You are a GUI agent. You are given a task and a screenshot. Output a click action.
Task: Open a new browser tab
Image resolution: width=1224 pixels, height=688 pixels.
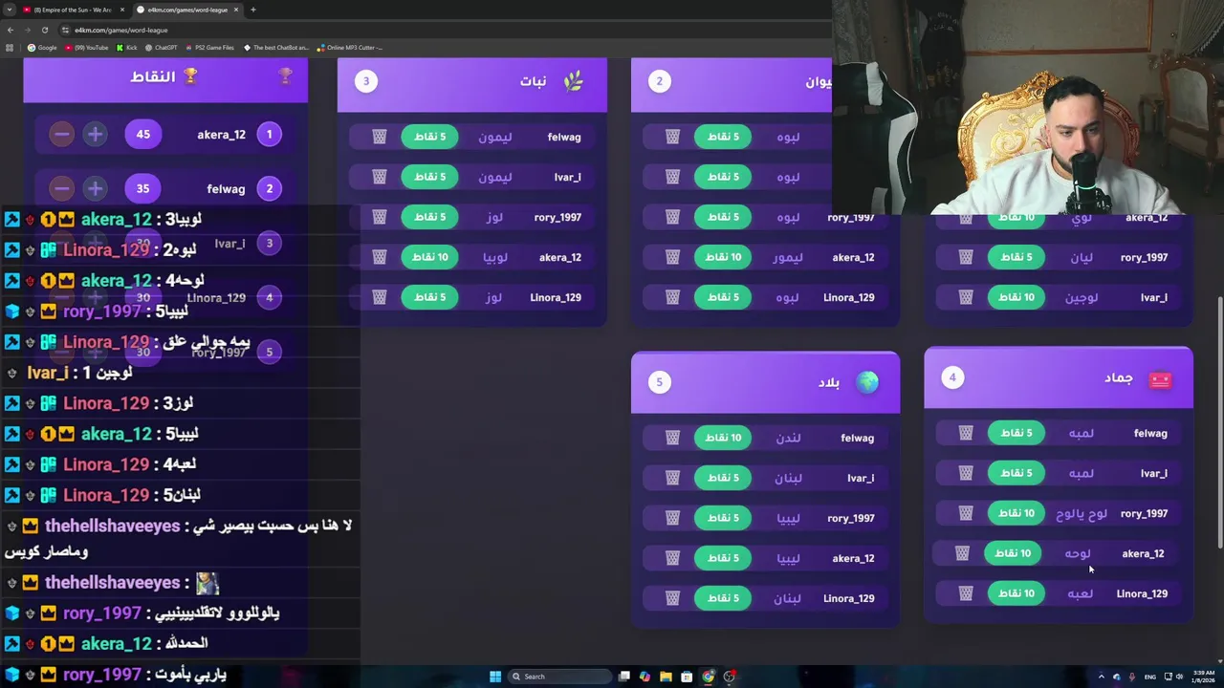(252, 10)
